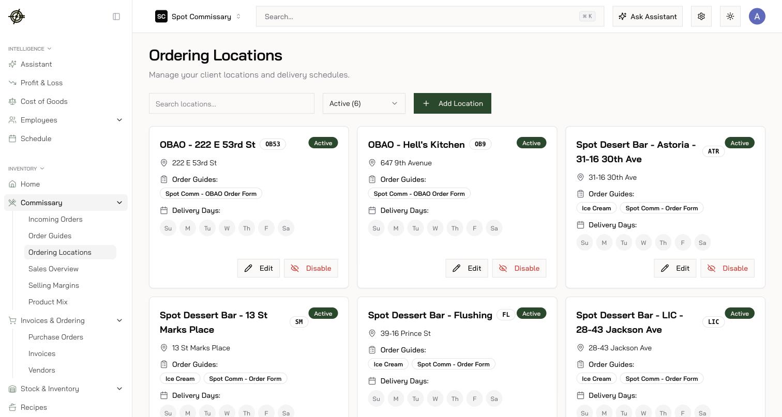Click the map pin beside 647 9th Avenue

tap(372, 163)
